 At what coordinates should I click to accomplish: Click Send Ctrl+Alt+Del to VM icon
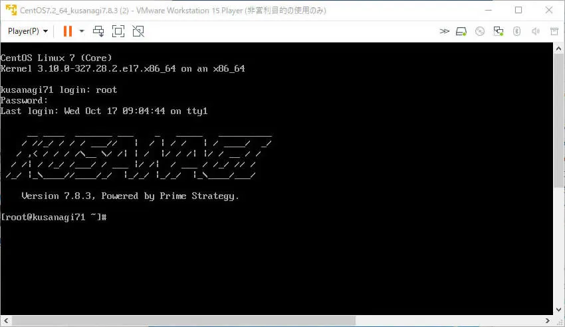pyautogui.click(x=98, y=31)
